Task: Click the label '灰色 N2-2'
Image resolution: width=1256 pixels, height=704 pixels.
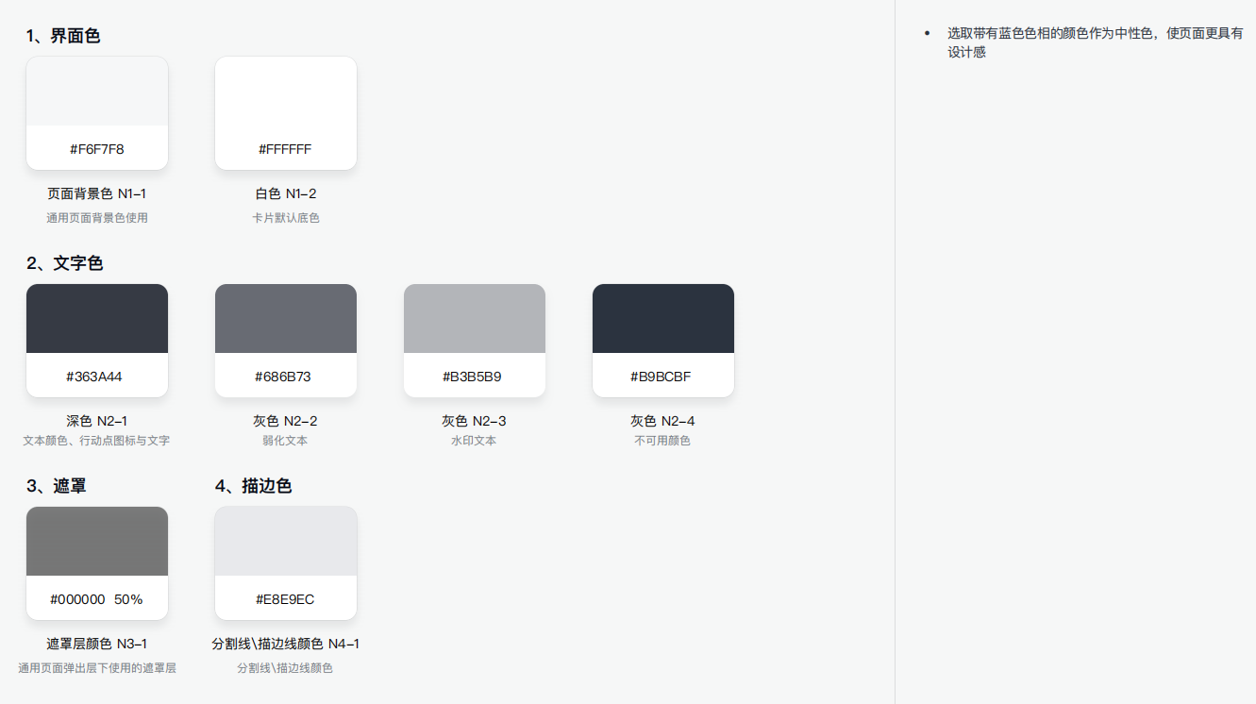Action: pyautogui.click(x=286, y=421)
